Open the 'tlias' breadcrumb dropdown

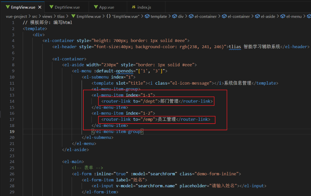tap(61, 16)
